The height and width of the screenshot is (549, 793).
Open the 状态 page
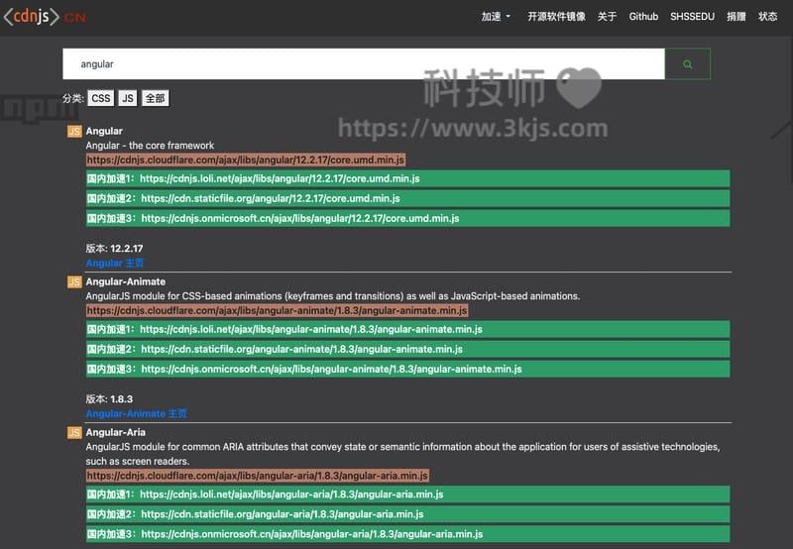[x=767, y=17]
